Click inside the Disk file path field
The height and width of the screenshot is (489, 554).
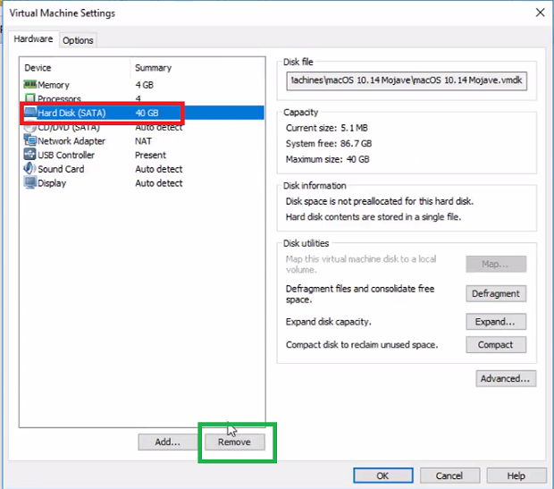(408, 81)
